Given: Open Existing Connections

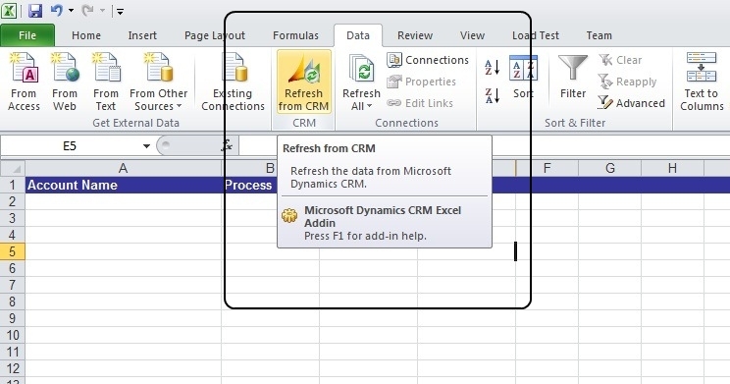Looking at the screenshot, I should (233, 82).
